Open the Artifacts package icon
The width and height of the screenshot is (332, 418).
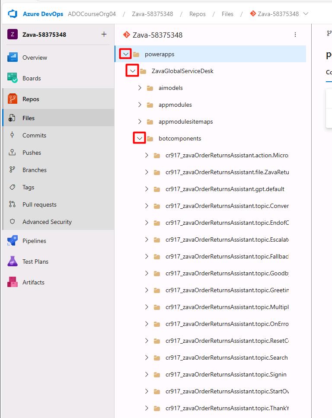[x=12, y=282]
